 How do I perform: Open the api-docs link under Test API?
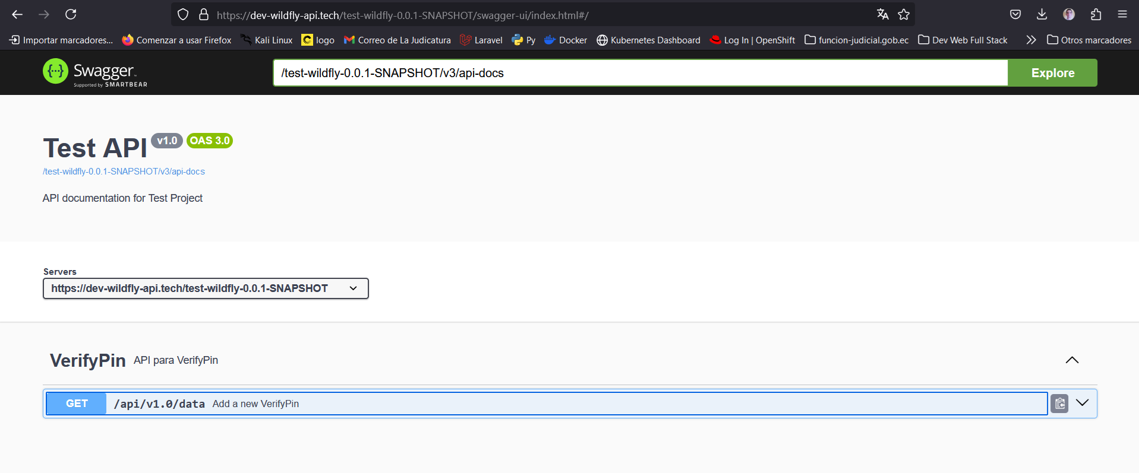124,172
